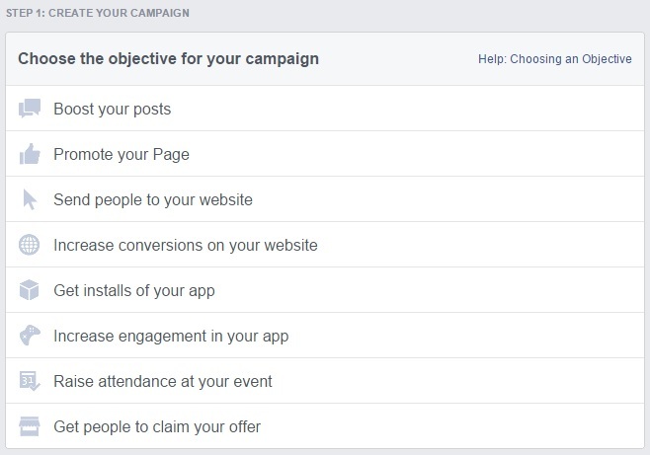Choose Promote your Page objective
The width and height of the screenshot is (650, 455).
122,154
